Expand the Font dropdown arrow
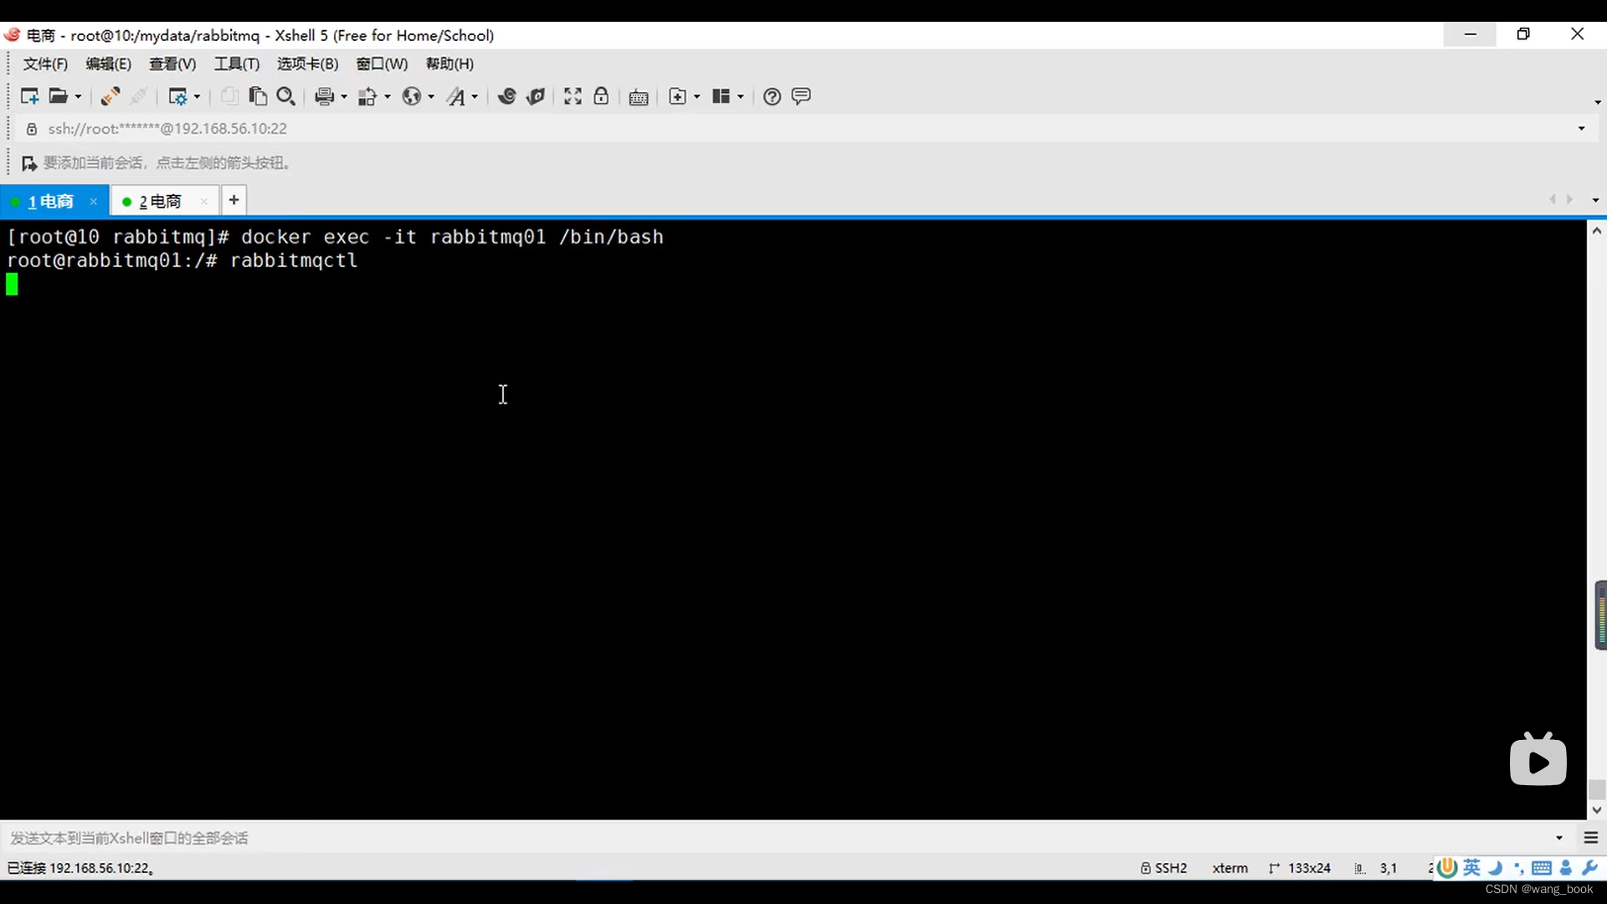This screenshot has width=1607, height=904. tap(475, 97)
